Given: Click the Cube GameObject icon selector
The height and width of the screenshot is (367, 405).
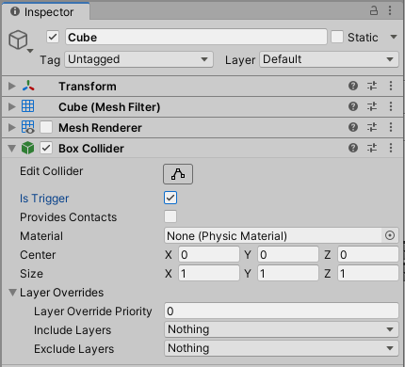Looking at the screenshot, I should tap(21, 40).
